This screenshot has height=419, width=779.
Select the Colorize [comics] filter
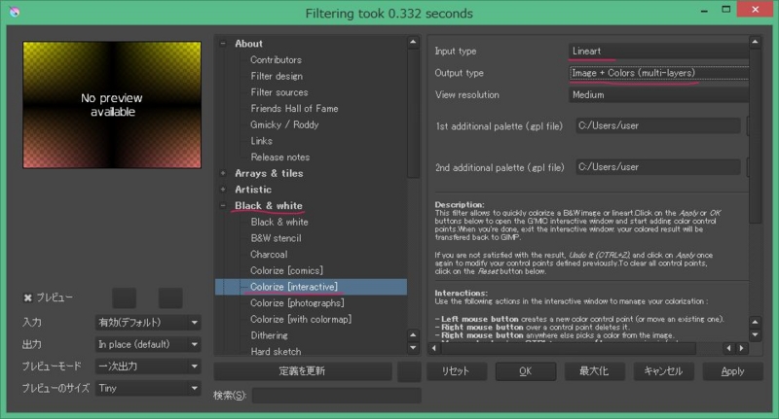point(286,270)
